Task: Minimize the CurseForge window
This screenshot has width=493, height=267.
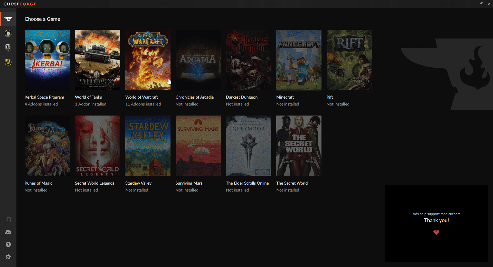Action: tap(474, 4)
